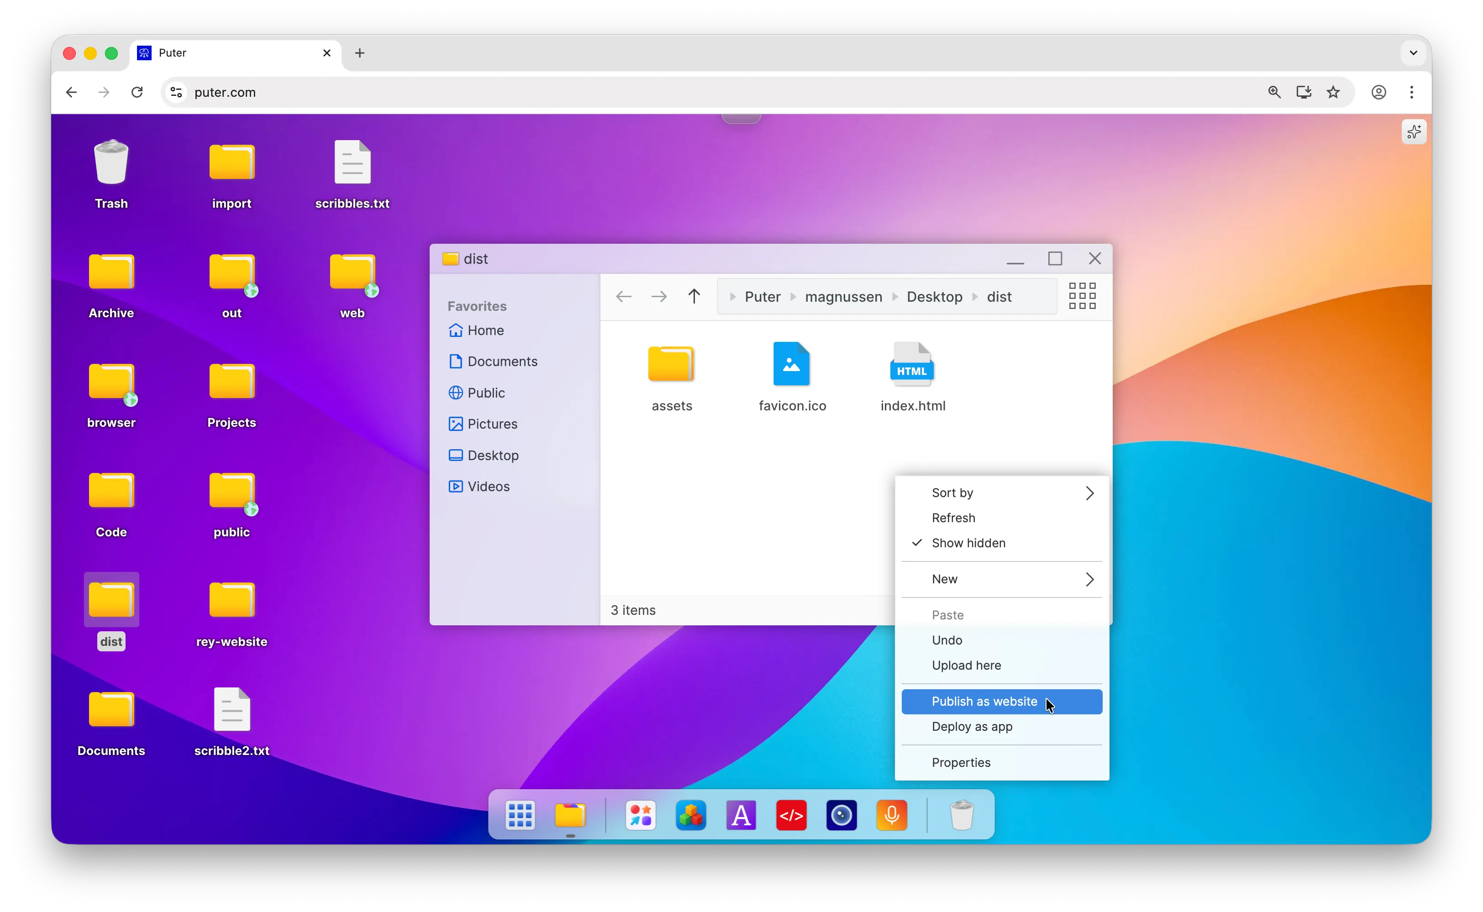Open the voice Recorder app in the dock
Screen dimensions: 1483x912
[892, 815]
